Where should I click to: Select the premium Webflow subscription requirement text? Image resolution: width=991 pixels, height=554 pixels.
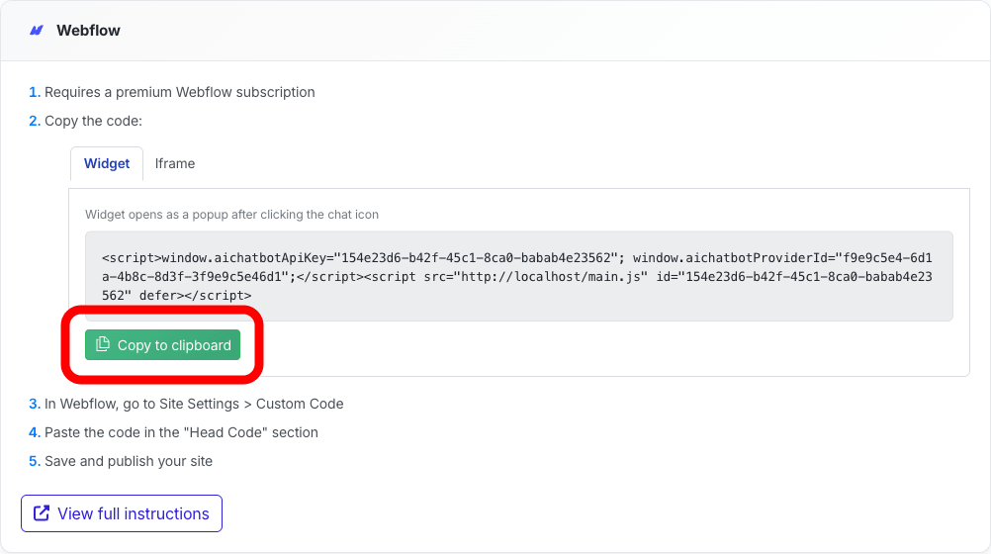pos(179,92)
